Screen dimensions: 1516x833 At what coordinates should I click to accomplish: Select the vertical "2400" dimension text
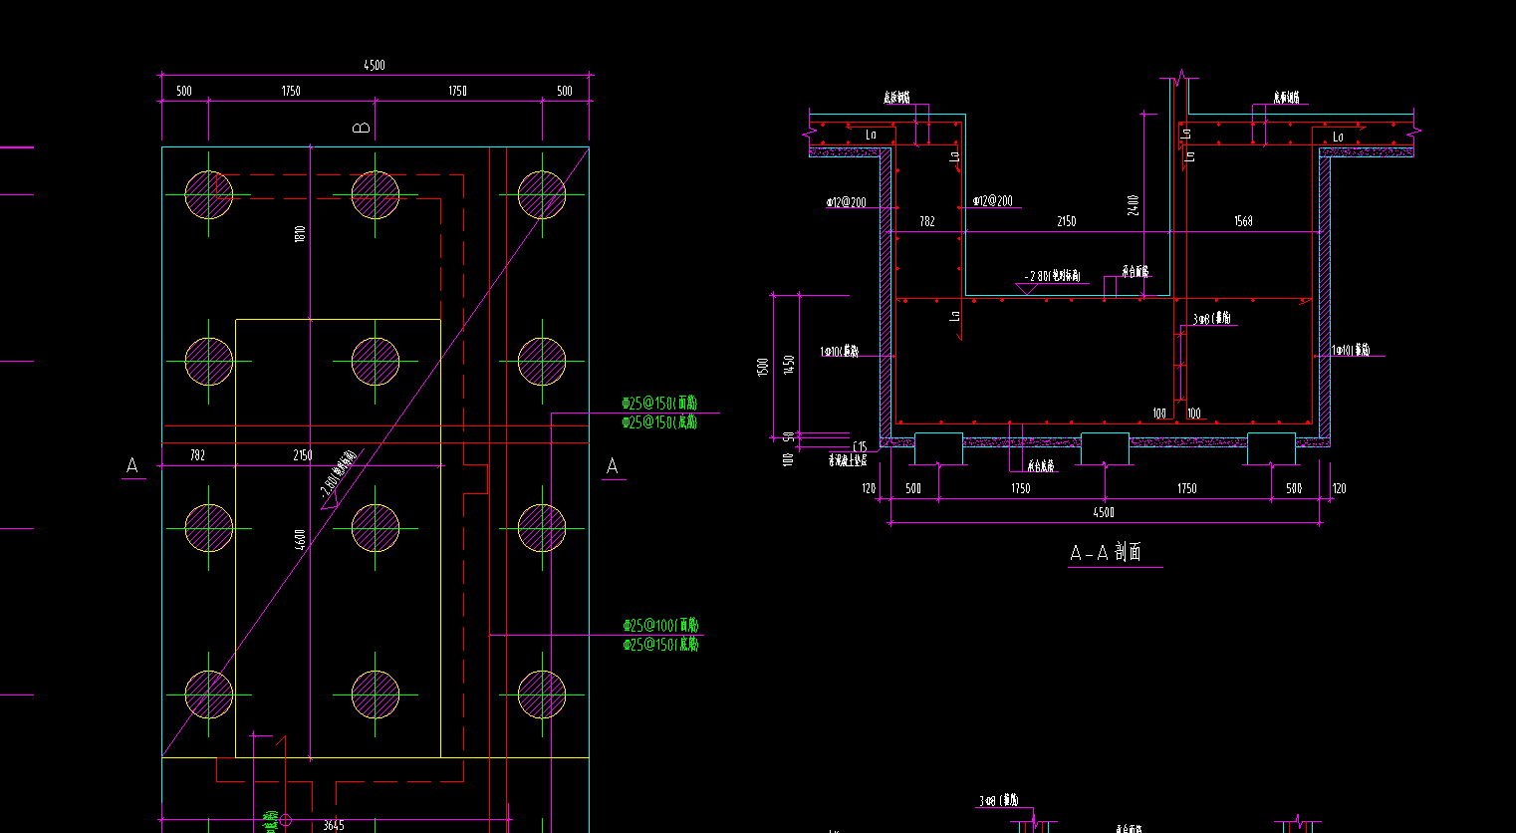1134,205
